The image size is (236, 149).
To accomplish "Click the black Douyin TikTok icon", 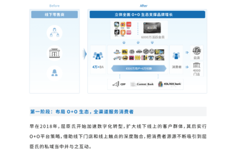I will click(x=117, y=32).
